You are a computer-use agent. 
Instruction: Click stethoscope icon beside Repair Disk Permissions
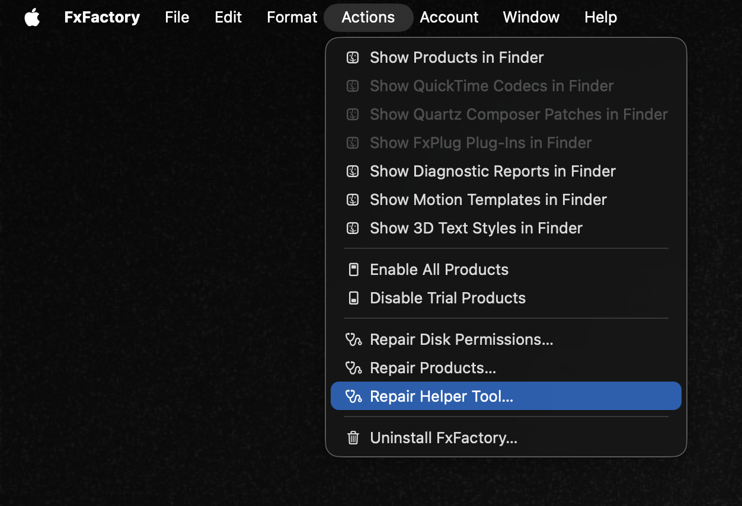[353, 340]
